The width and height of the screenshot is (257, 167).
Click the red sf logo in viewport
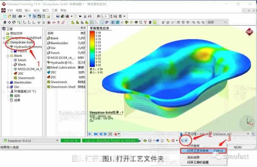tap(250, 32)
